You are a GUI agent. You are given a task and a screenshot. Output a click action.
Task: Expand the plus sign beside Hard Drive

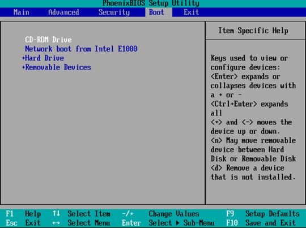point(23,58)
